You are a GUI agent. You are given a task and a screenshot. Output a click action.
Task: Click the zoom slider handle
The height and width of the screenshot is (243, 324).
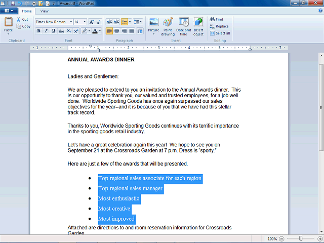pos(301,238)
